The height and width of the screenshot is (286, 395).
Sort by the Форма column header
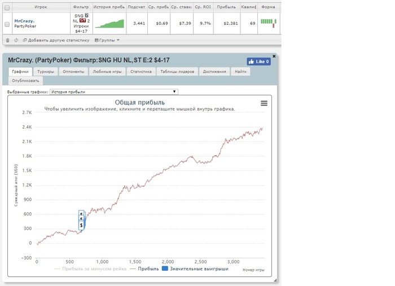click(268, 7)
